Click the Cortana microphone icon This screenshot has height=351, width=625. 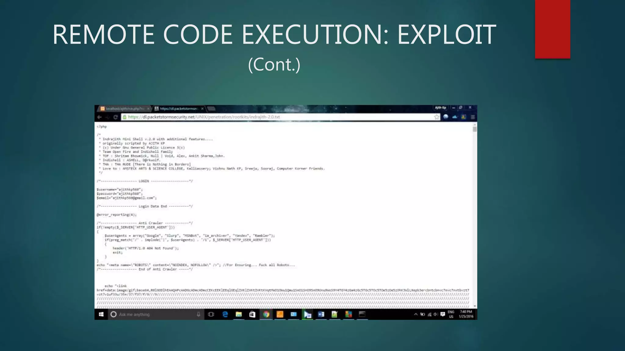coord(198,314)
